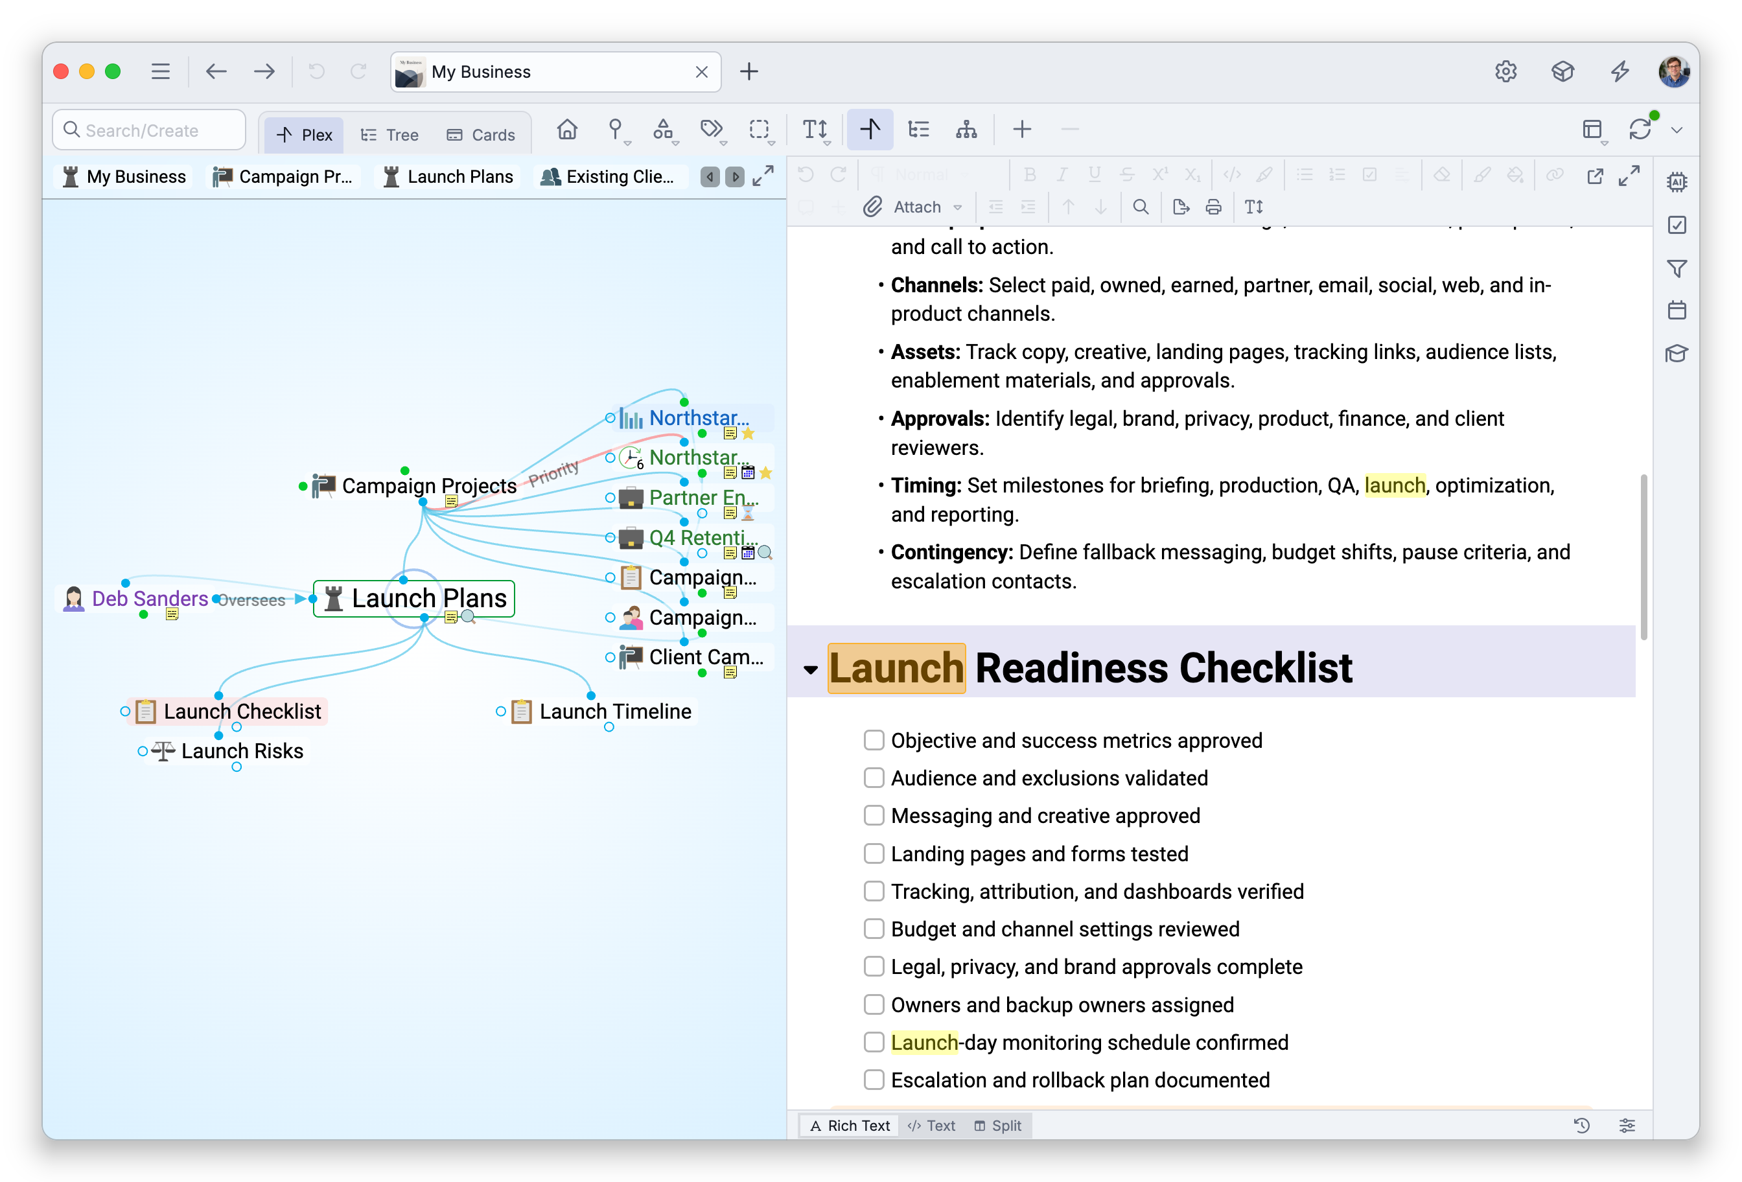Click the sync status icon
This screenshot has height=1182, width=1742.
click(x=1640, y=130)
